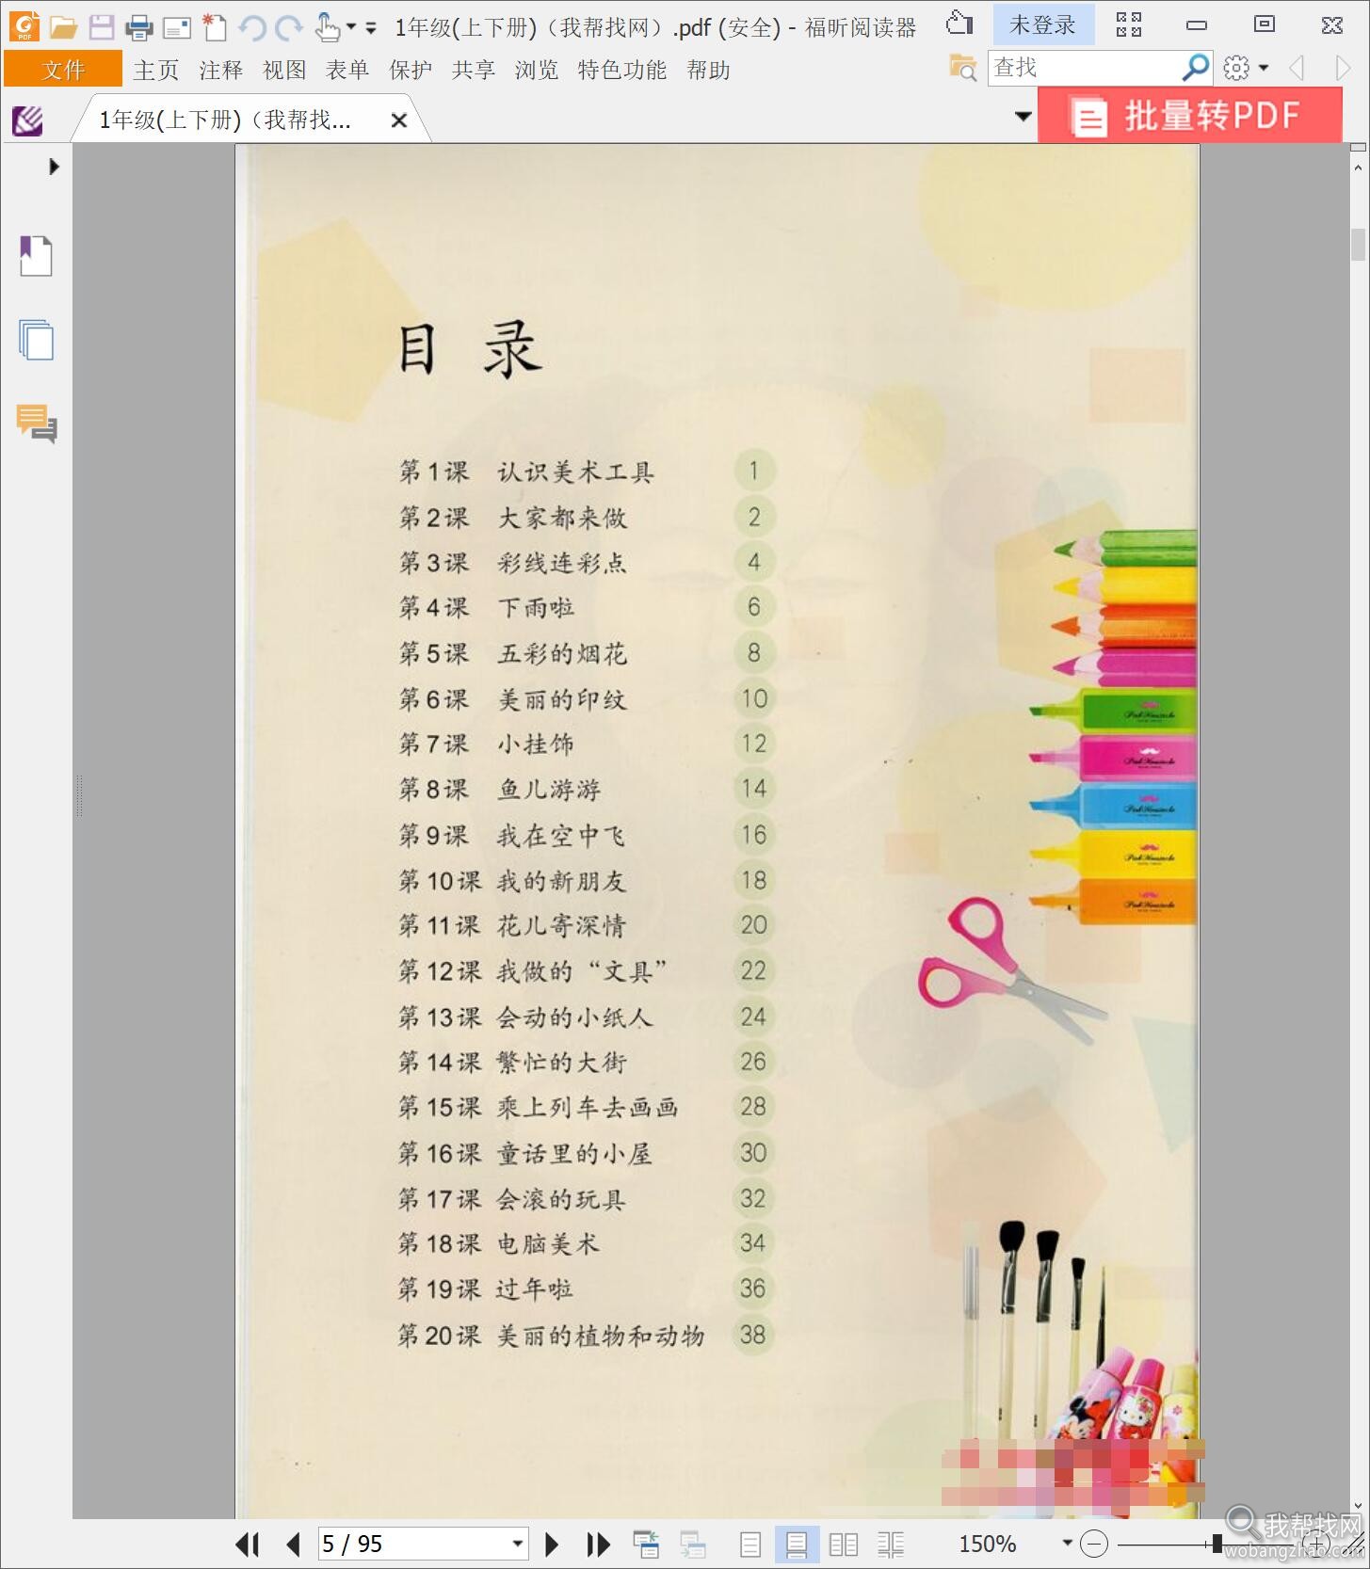
Task: Click the magnifier search icon
Action: pyautogui.click(x=1196, y=68)
